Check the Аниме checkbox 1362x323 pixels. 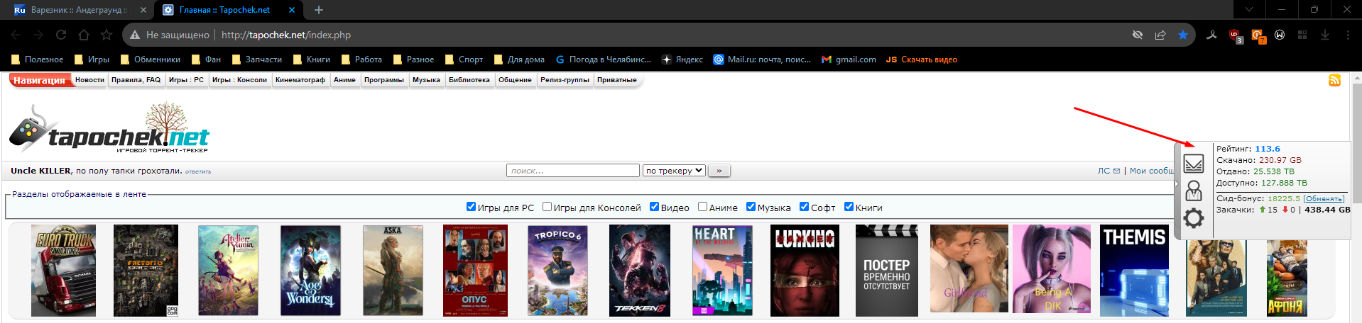click(702, 207)
